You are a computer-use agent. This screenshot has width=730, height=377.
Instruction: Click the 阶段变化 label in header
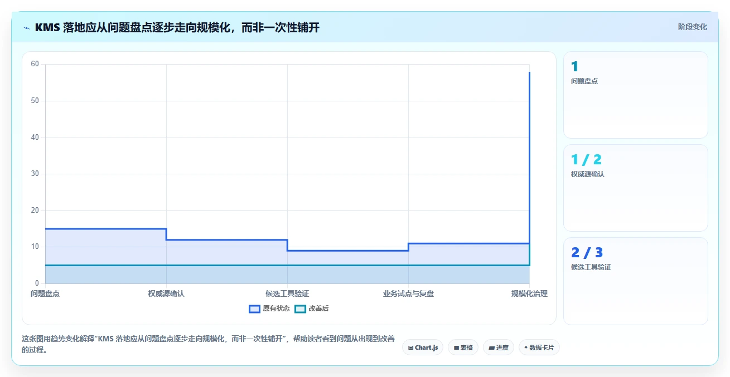pyautogui.click(x=693, y=27)
